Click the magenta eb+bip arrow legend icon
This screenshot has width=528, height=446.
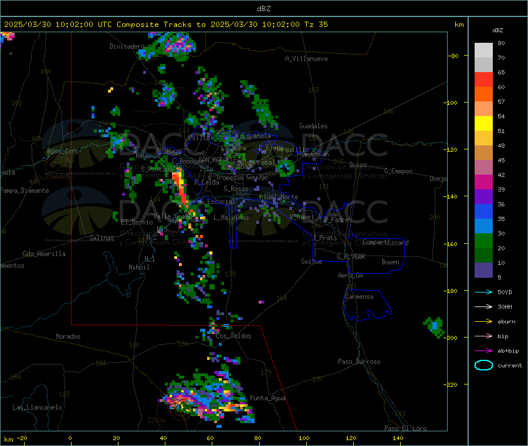483,351
